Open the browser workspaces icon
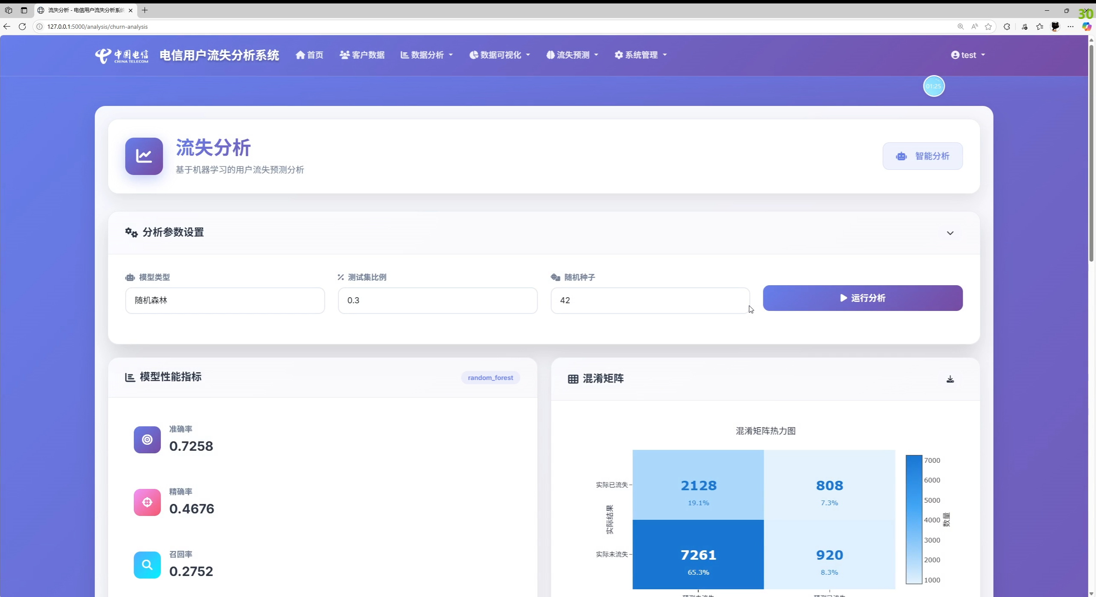 point(9,10)
